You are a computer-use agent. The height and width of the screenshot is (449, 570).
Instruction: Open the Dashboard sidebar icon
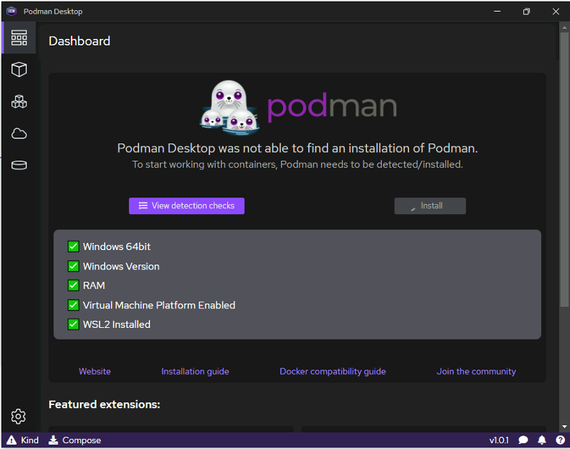(19, 37)
